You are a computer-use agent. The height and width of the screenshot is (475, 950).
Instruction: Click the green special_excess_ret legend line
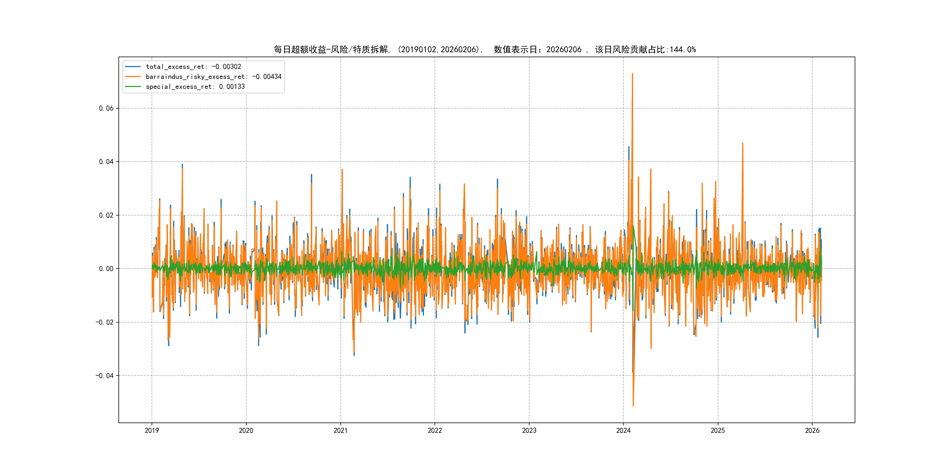(x=133, y=87)
